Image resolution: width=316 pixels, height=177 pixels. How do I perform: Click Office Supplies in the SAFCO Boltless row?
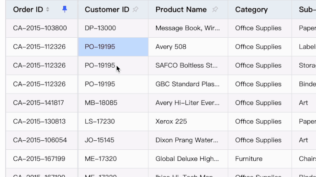click(x=260, y=65)
